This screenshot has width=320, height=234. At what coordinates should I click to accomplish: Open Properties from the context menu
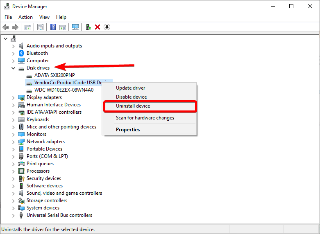[150, 130]
